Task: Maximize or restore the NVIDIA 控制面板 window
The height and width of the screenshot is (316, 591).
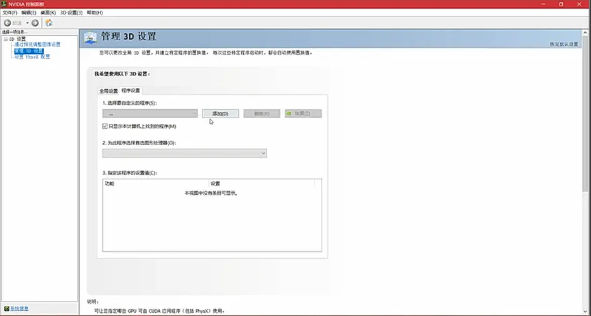Action: [x=561, y=4]
